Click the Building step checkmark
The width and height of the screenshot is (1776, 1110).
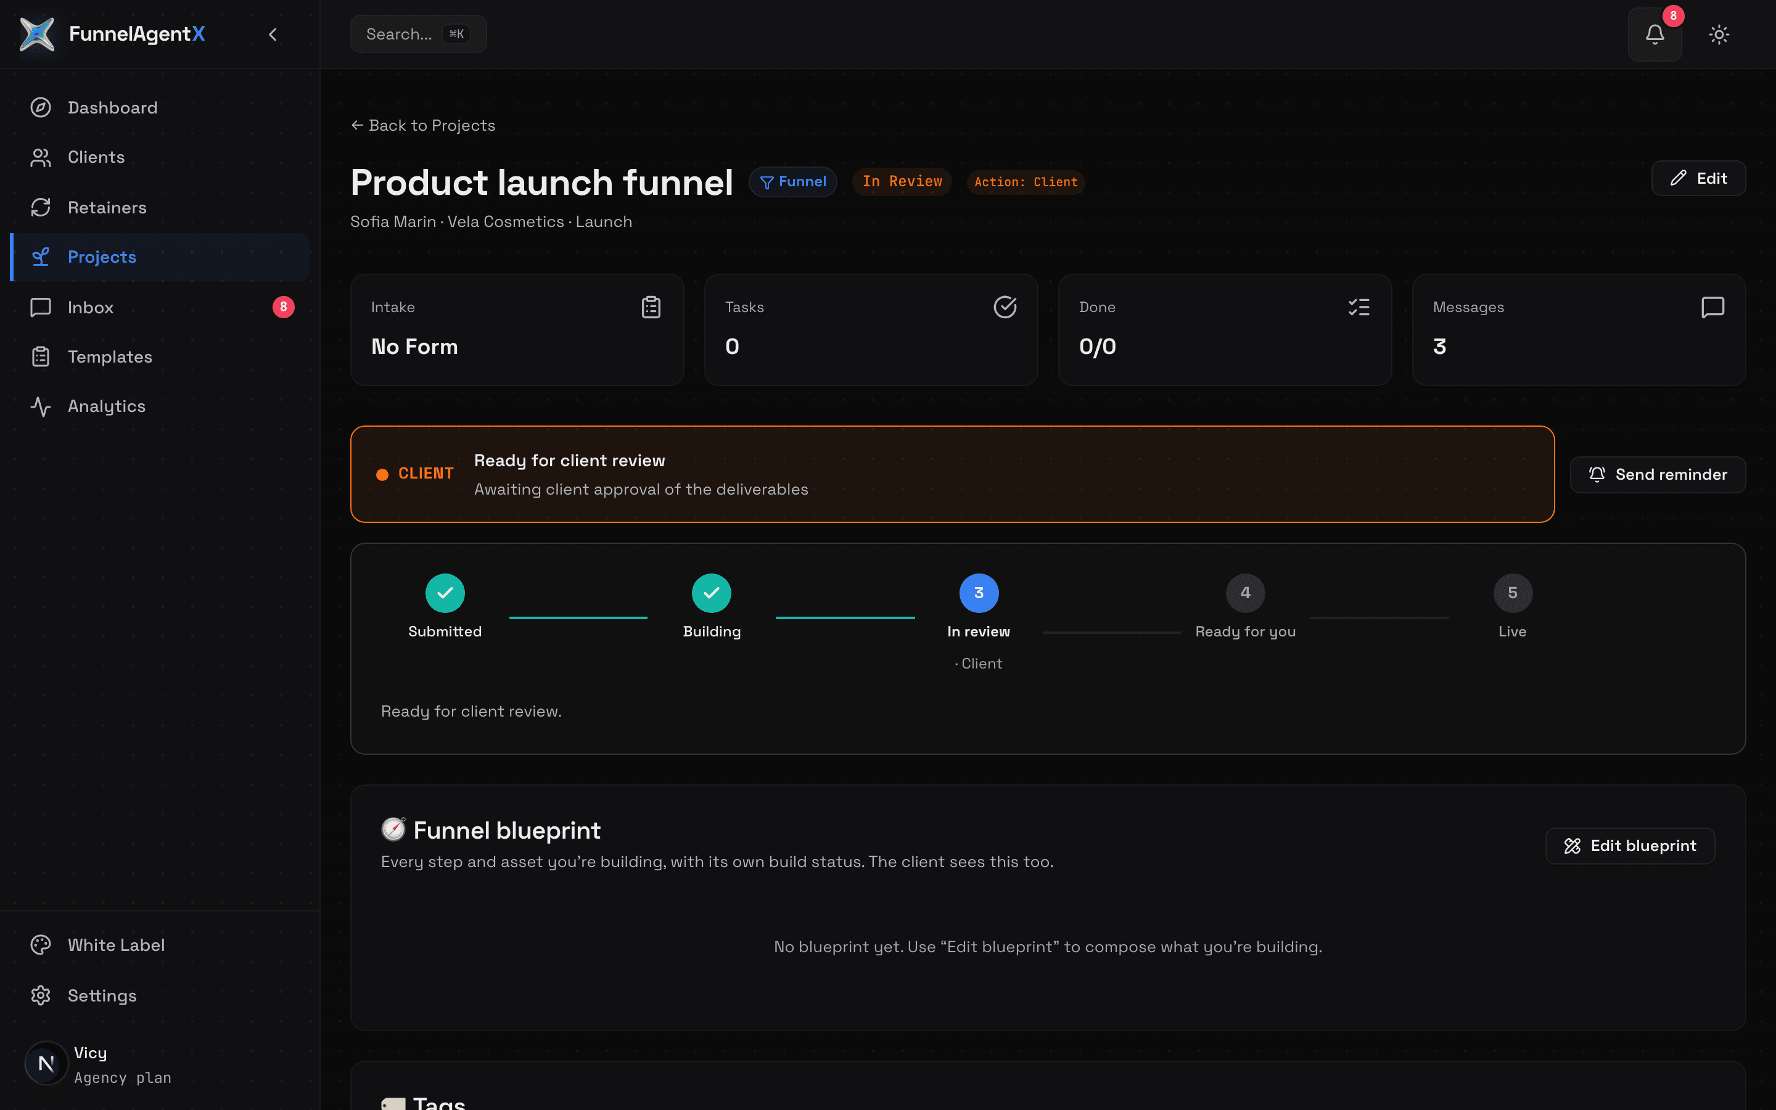(711, 593)
